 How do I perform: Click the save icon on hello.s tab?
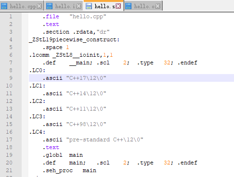[89, 6]
